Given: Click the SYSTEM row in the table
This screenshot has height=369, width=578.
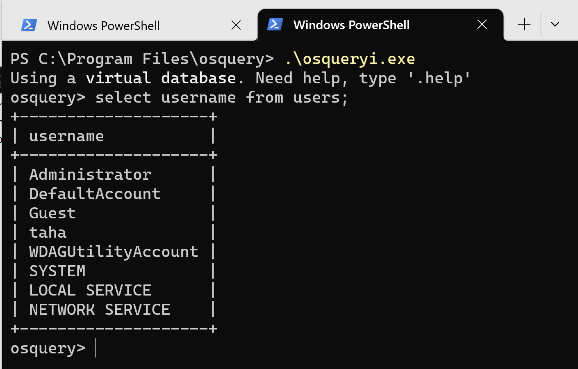Looking at the screenshot, I should tap(57, 271).
